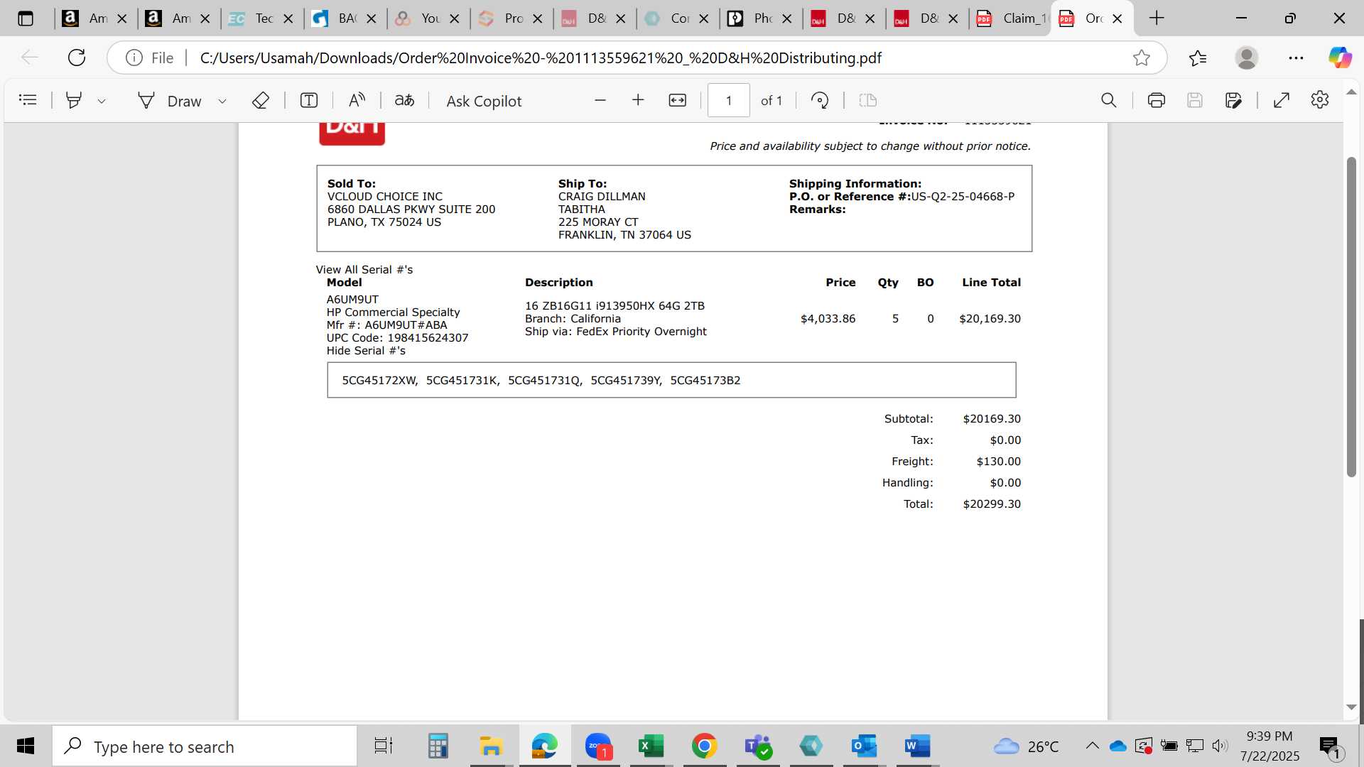
Task: Click the Add text tool icon
Action: pos(308,100)
